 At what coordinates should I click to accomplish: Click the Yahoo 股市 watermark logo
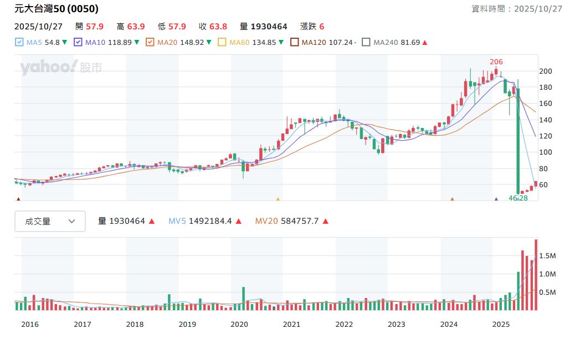(61, 68)
